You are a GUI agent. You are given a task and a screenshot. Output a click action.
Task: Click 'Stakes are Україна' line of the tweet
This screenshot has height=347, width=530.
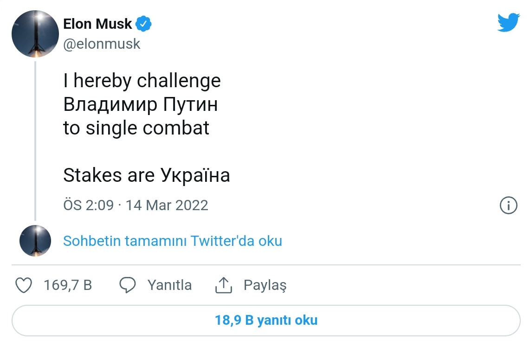[146, 175]
